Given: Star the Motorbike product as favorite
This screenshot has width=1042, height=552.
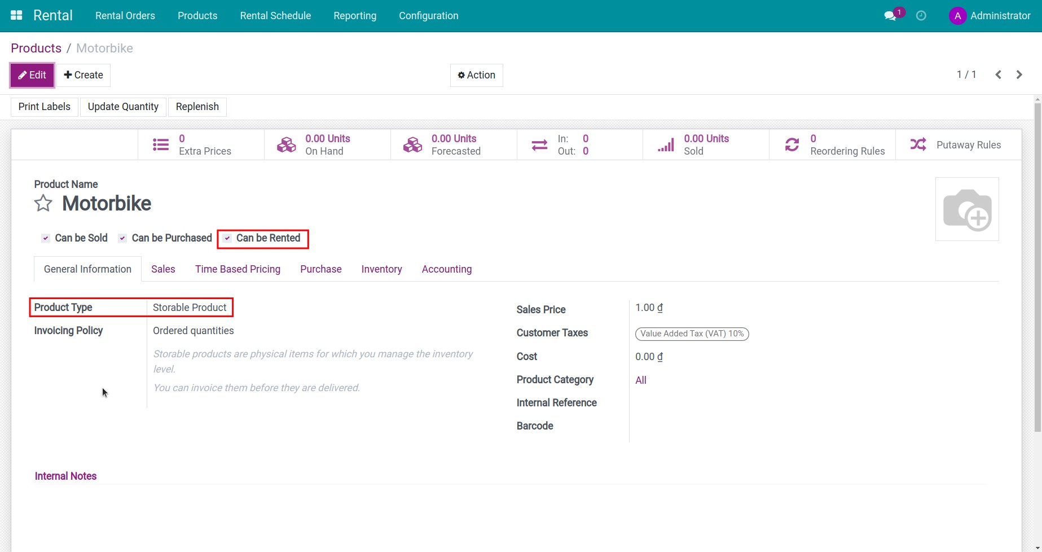Looking at the screenshot, I should [43, 203].
